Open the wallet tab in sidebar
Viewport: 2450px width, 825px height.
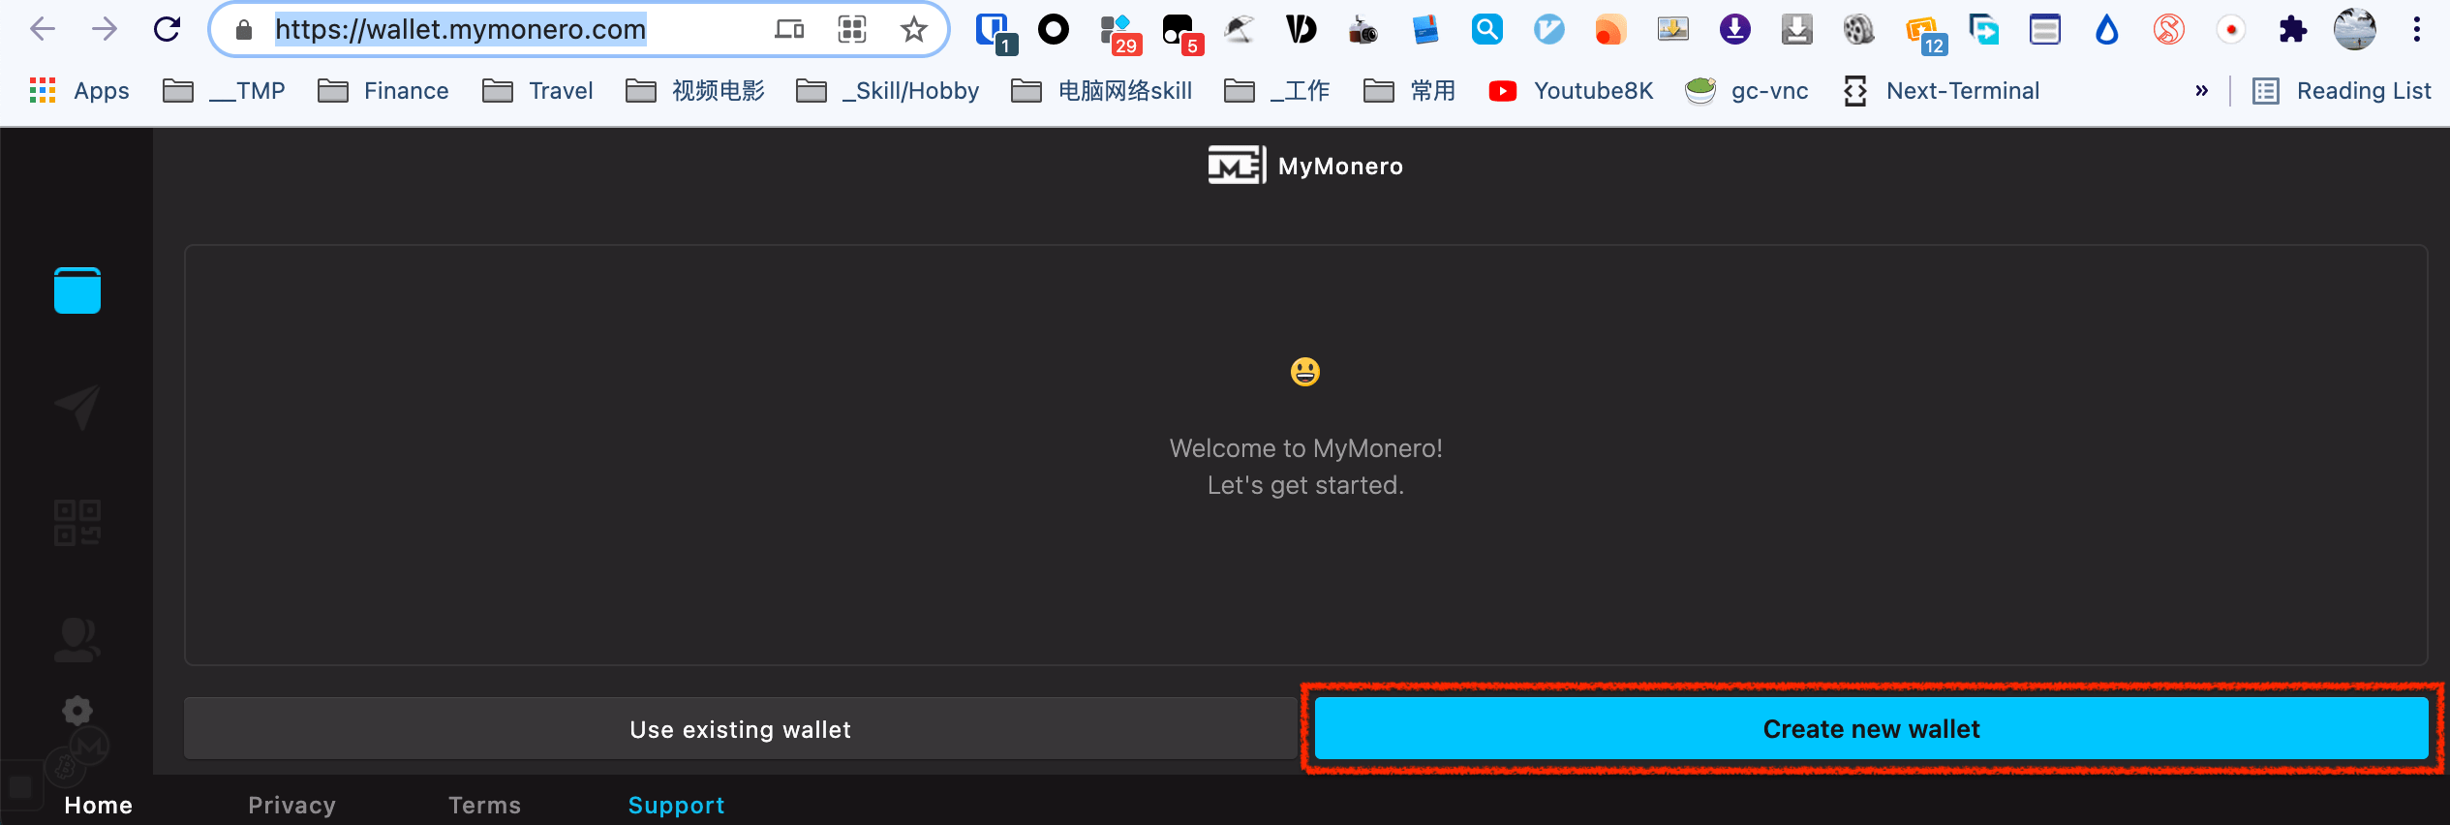point(77,290)
